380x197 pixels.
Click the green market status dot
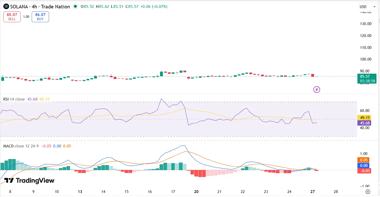(75, 7)
